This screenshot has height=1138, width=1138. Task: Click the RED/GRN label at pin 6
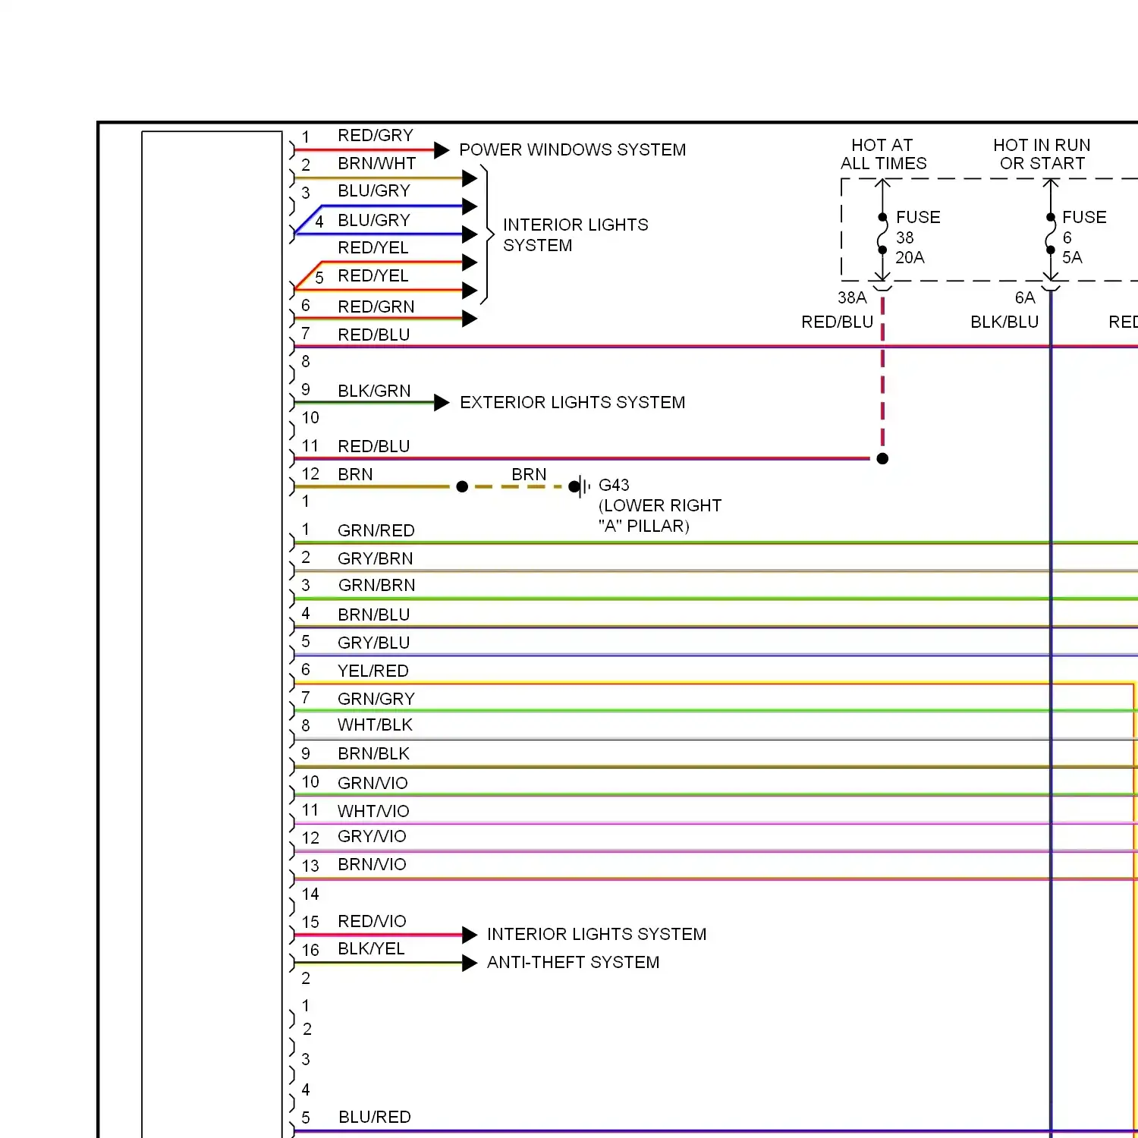coord(376,307)
